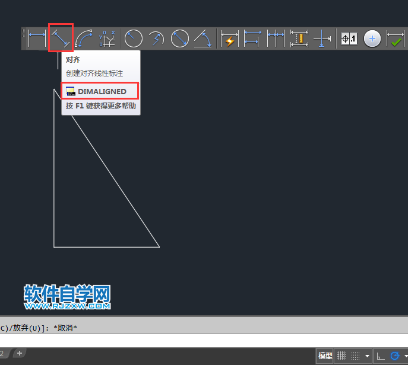This screenshot has height=365, width=408.
Task: Launch Quick Dimension with lightning bolt
Action: pyautogui.click(x=229, y=39)
